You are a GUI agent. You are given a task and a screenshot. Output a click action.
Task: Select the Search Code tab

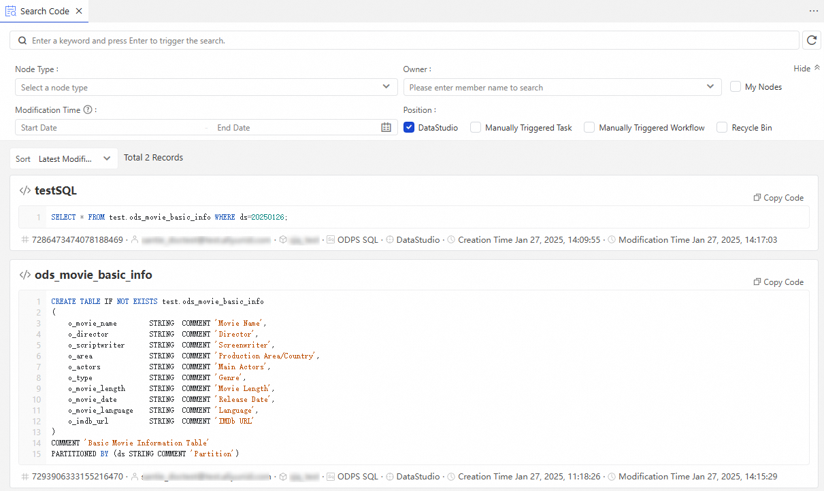43,11
